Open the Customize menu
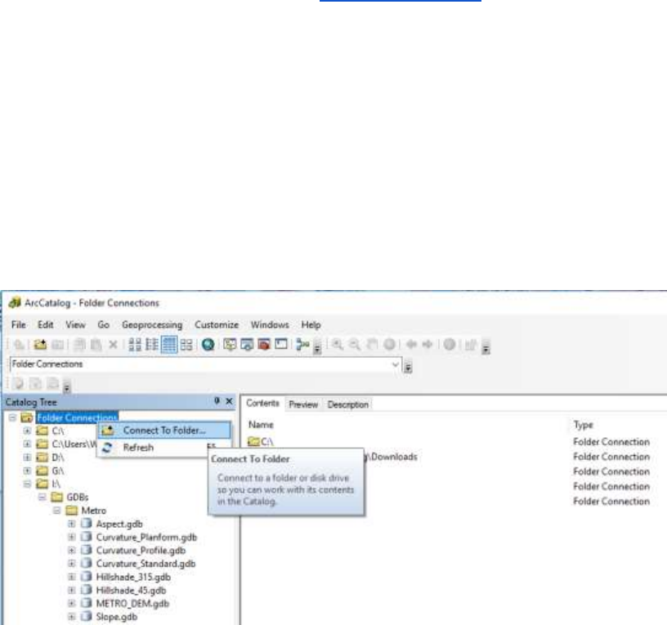The height and width of the screenshot is (625, 667). tap(217, 325)
